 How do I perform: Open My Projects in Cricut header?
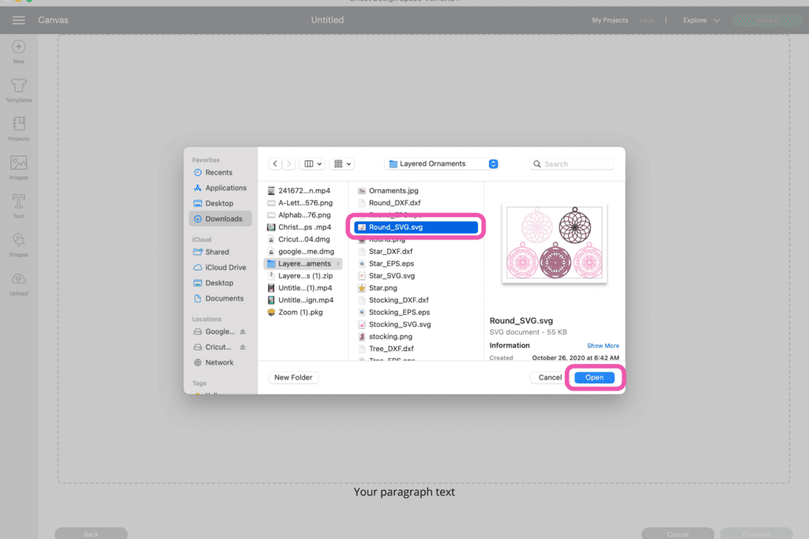pyautogui.click(x=610, y=20)
